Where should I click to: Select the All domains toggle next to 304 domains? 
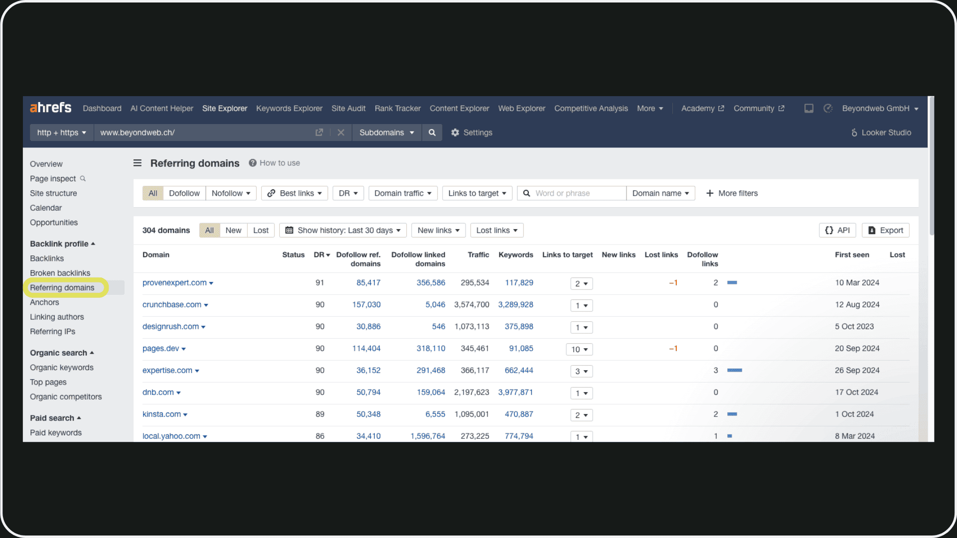[209, 230]
